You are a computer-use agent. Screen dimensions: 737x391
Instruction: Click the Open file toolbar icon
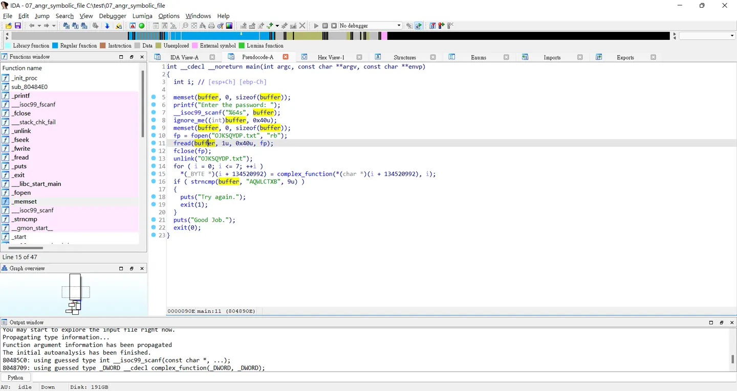[9, 26]
